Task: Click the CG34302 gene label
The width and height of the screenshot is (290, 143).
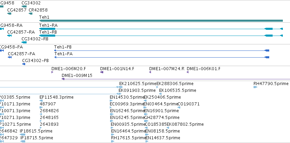Action: [31, 3]
